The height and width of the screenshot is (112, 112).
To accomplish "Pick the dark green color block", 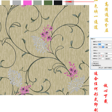I will (48, 3).
